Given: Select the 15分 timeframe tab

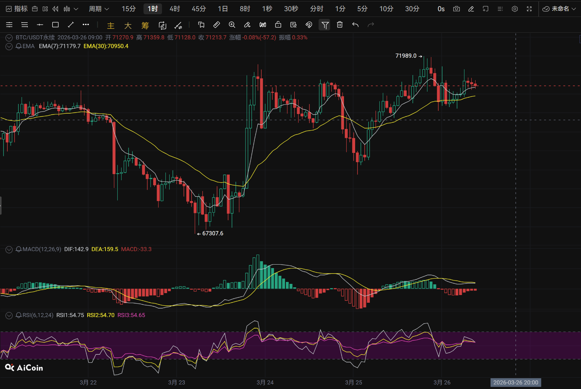Looking at the screenshot, I should (x=129, y=9).
